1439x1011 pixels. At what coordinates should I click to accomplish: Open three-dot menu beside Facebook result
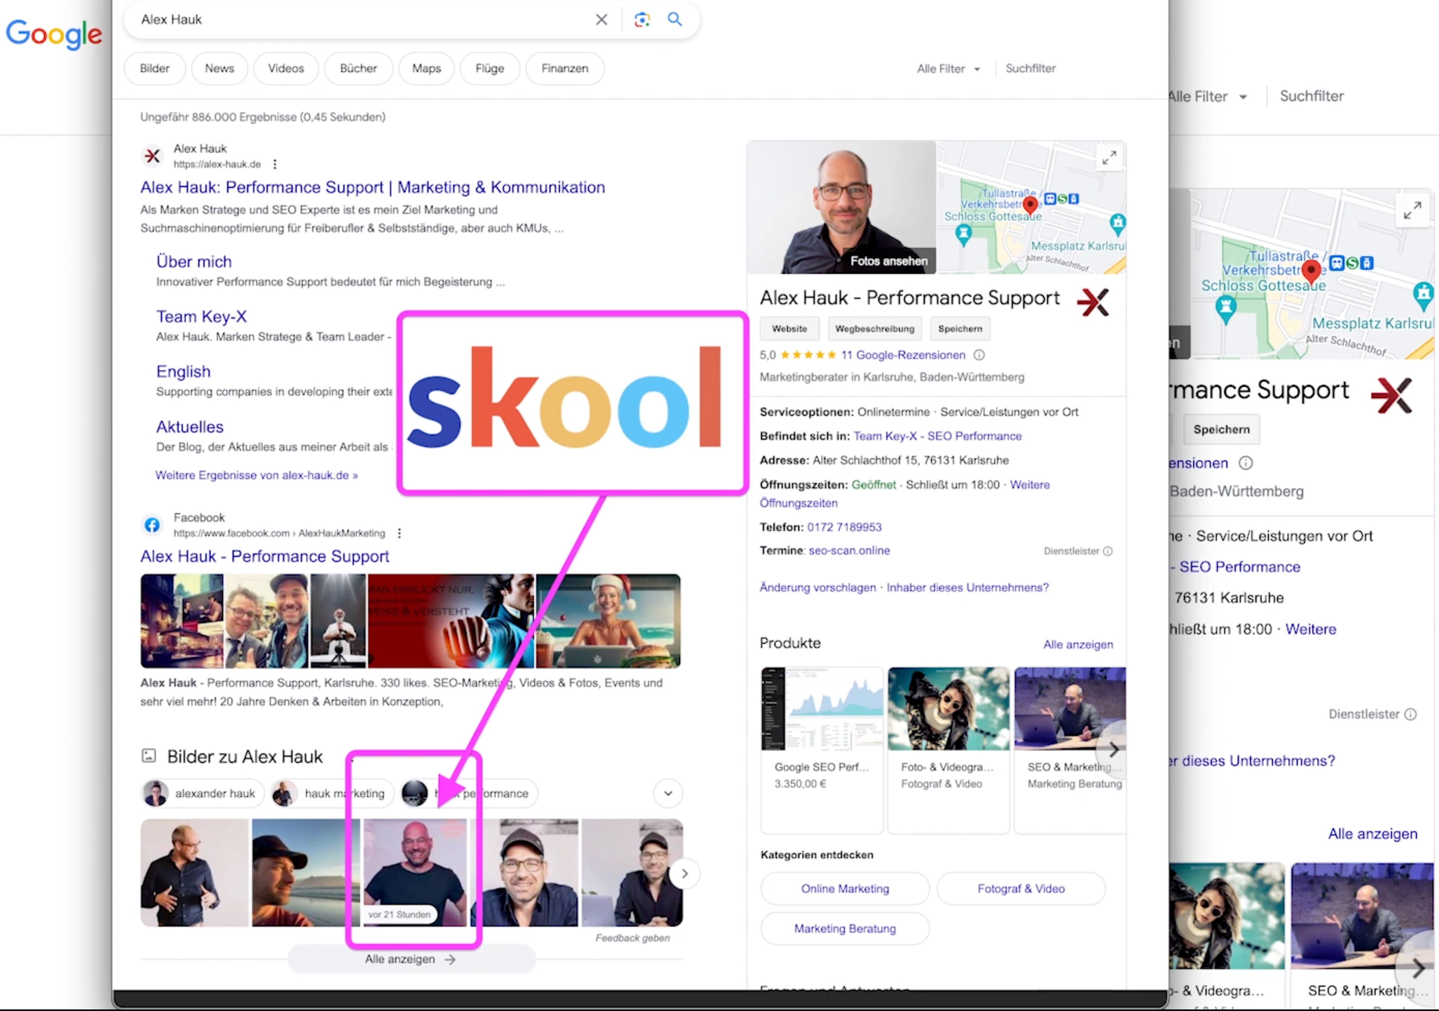point(399,533)
